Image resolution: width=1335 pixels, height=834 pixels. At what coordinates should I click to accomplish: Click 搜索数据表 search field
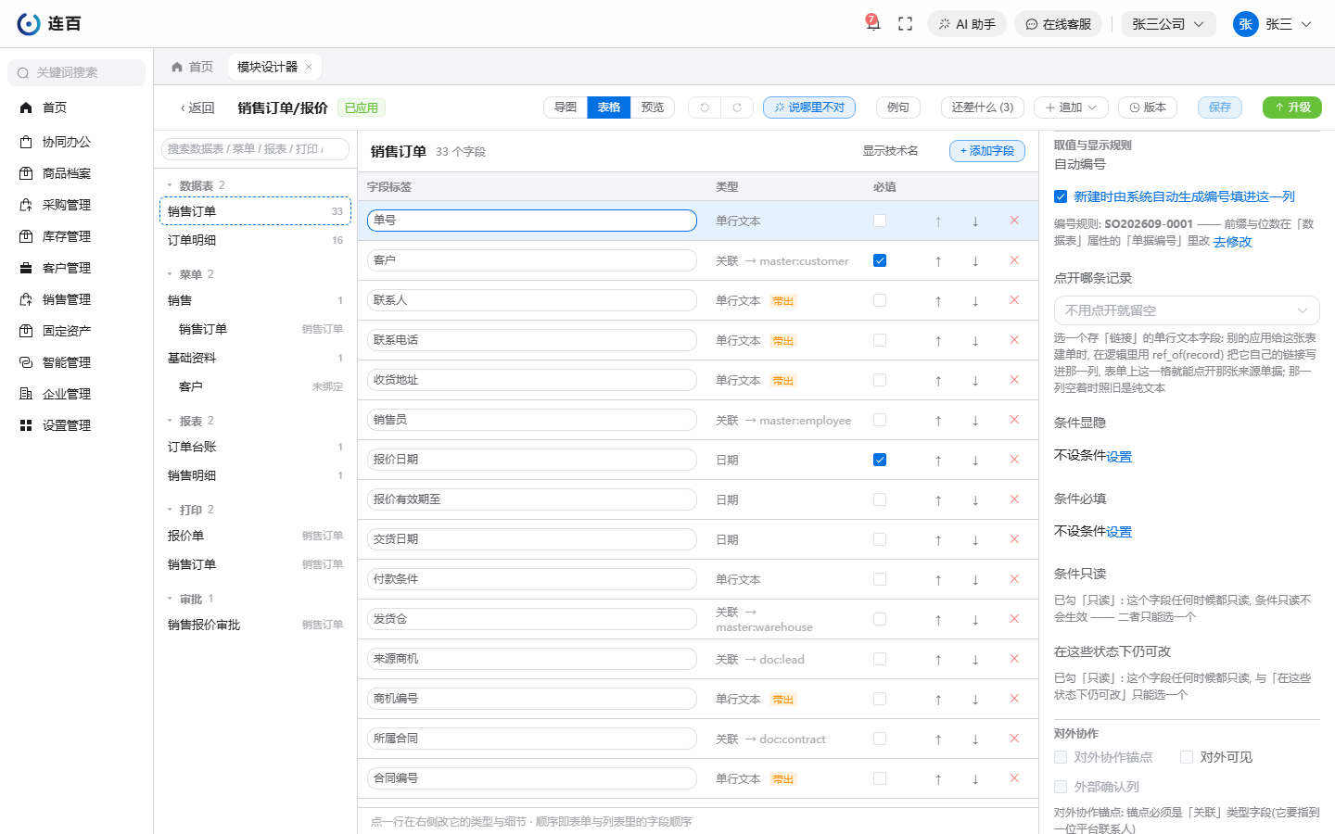(255, 149)
